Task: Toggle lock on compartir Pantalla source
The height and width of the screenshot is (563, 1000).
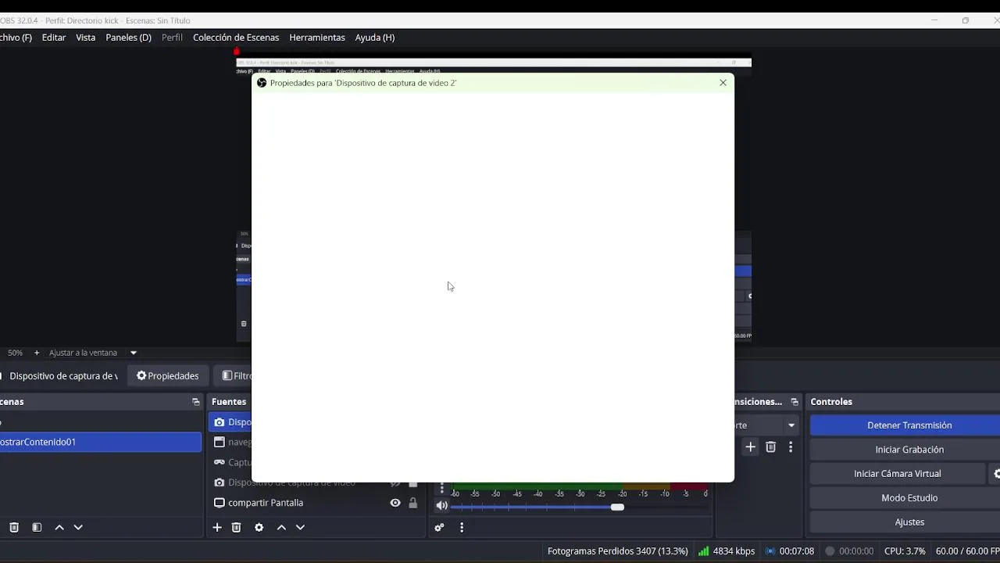Action: [413, 503]
